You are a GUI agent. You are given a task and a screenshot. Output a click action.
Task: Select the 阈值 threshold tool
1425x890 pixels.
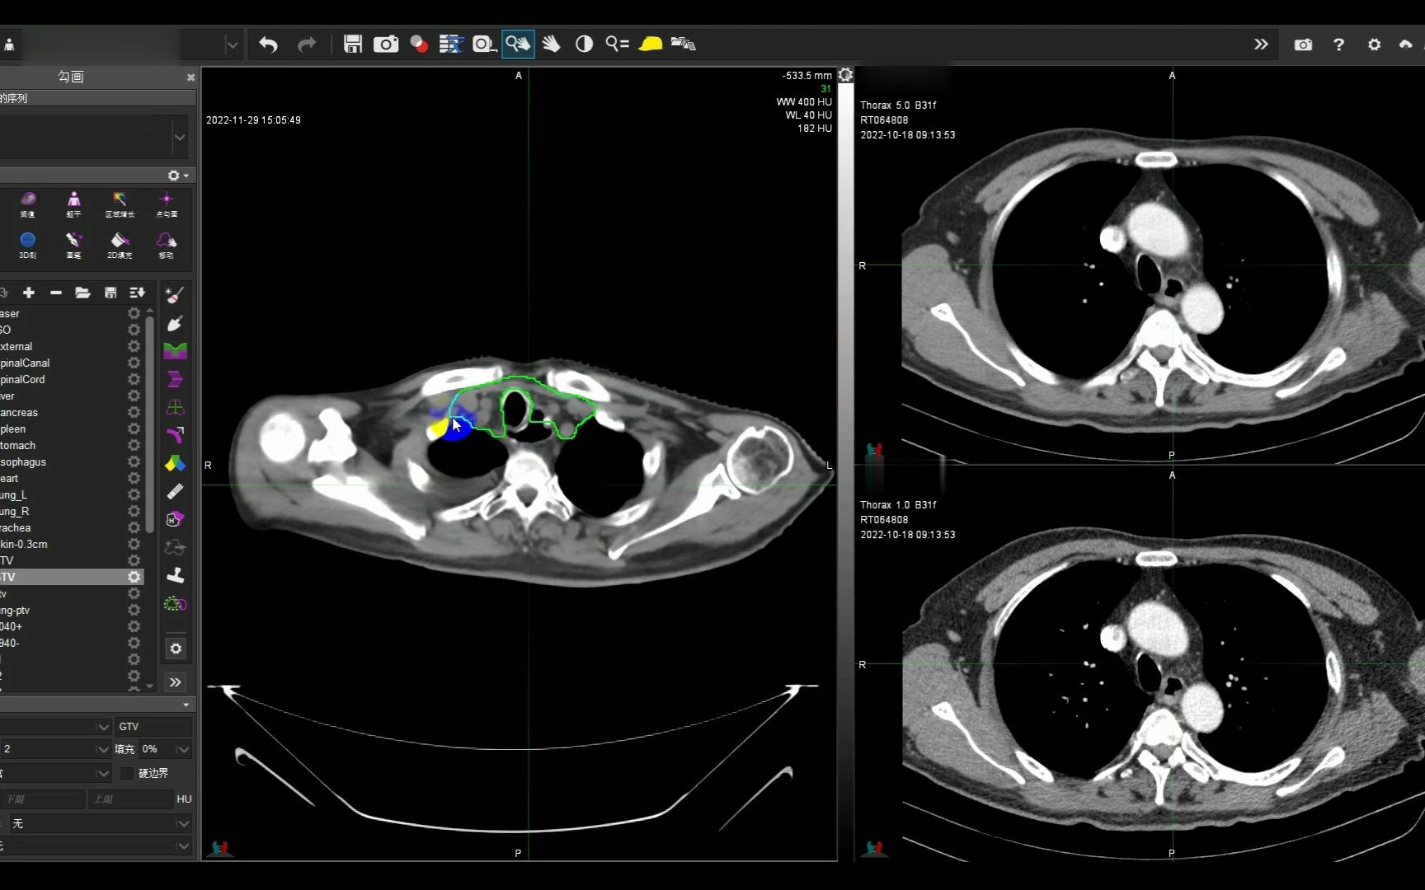tap(27, 204)
